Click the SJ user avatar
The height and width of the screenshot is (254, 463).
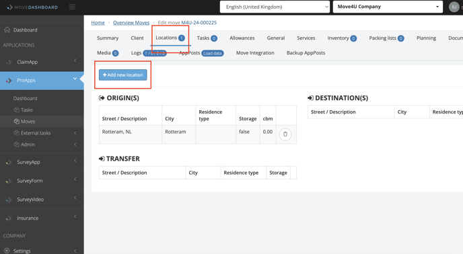pos(454,7)
